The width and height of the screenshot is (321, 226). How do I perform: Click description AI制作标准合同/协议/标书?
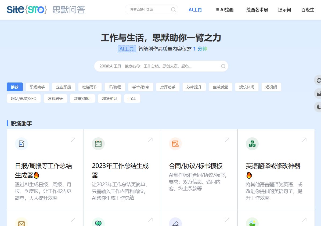[x=198, y=182]
